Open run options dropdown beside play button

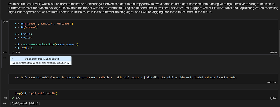coord(7,22)
